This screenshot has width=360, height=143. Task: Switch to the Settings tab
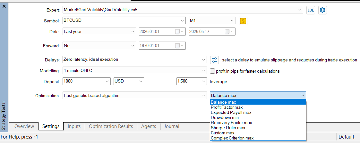pos(51,126)
